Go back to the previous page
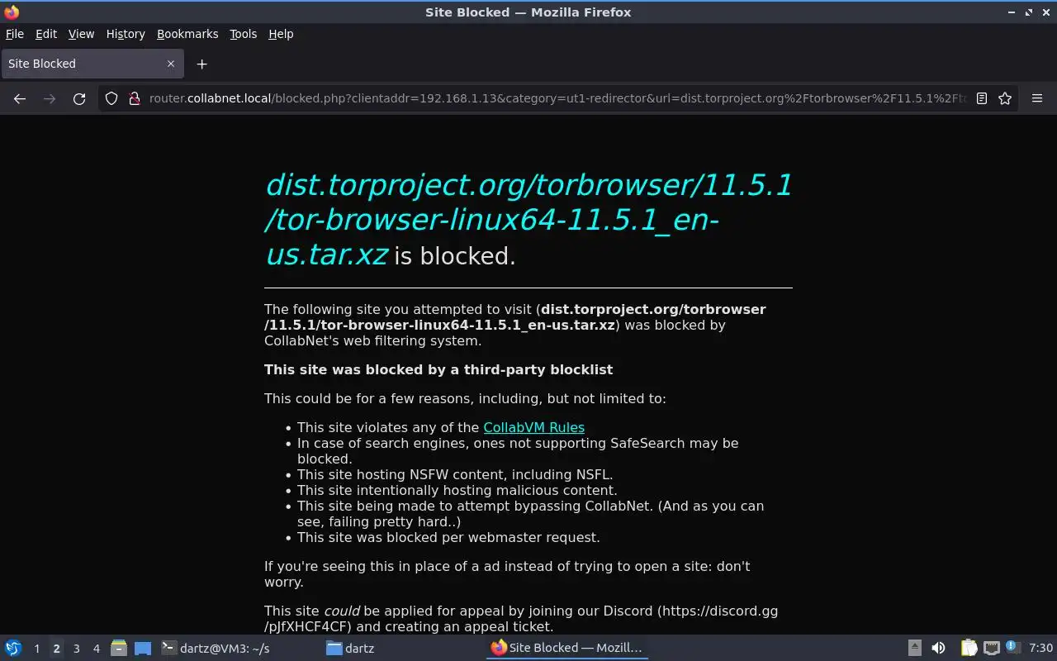Viewport: 1057px width, 661px height. point(20,98)
